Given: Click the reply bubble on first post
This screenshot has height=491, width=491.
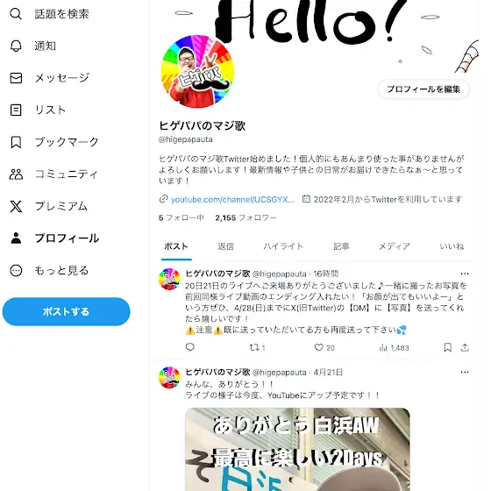Looking at the screenshot, I should 190,347.
